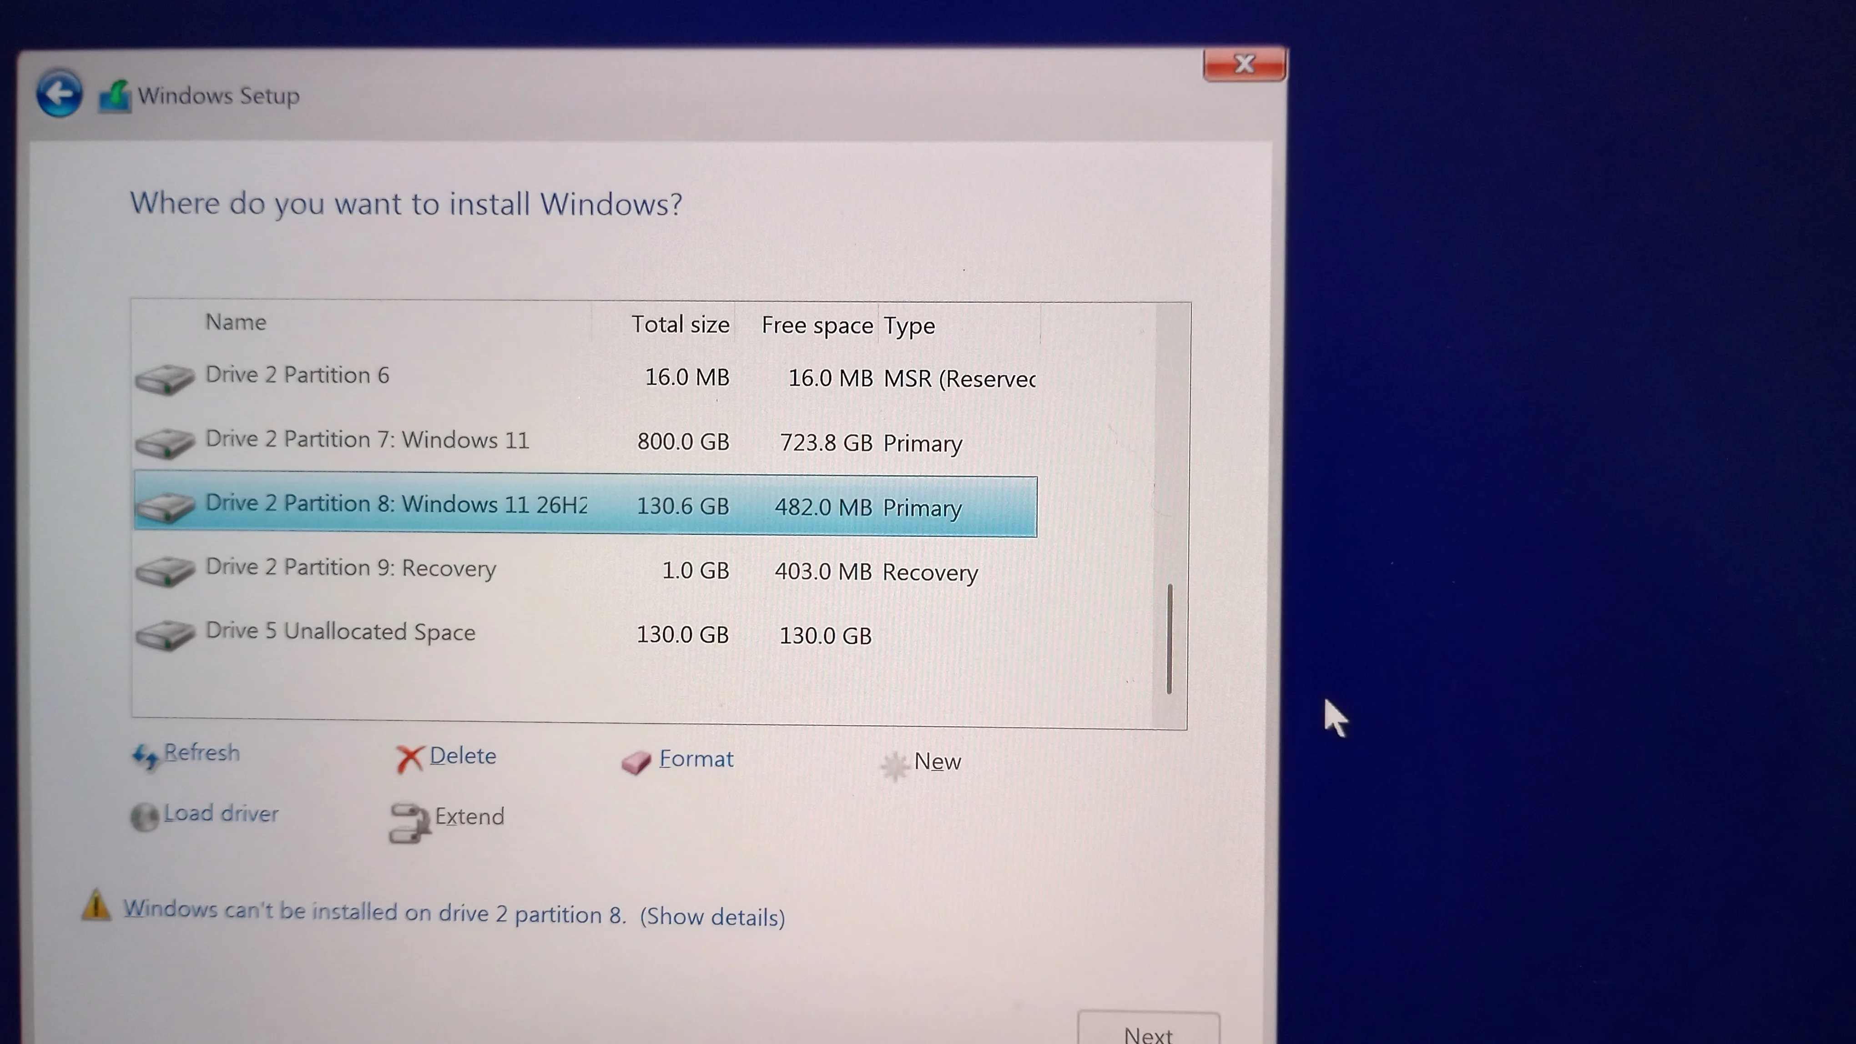Click the Refresh arrows icon
1856x1044 pixels.
(x=145, y=756)
